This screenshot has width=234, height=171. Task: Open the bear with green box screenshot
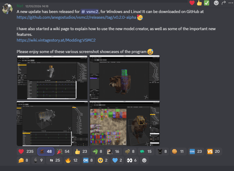(x=125, y=77)
